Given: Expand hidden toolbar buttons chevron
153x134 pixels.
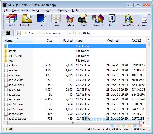Looking at the screenshot, I should pyautogui.click(x=149, y=15).
